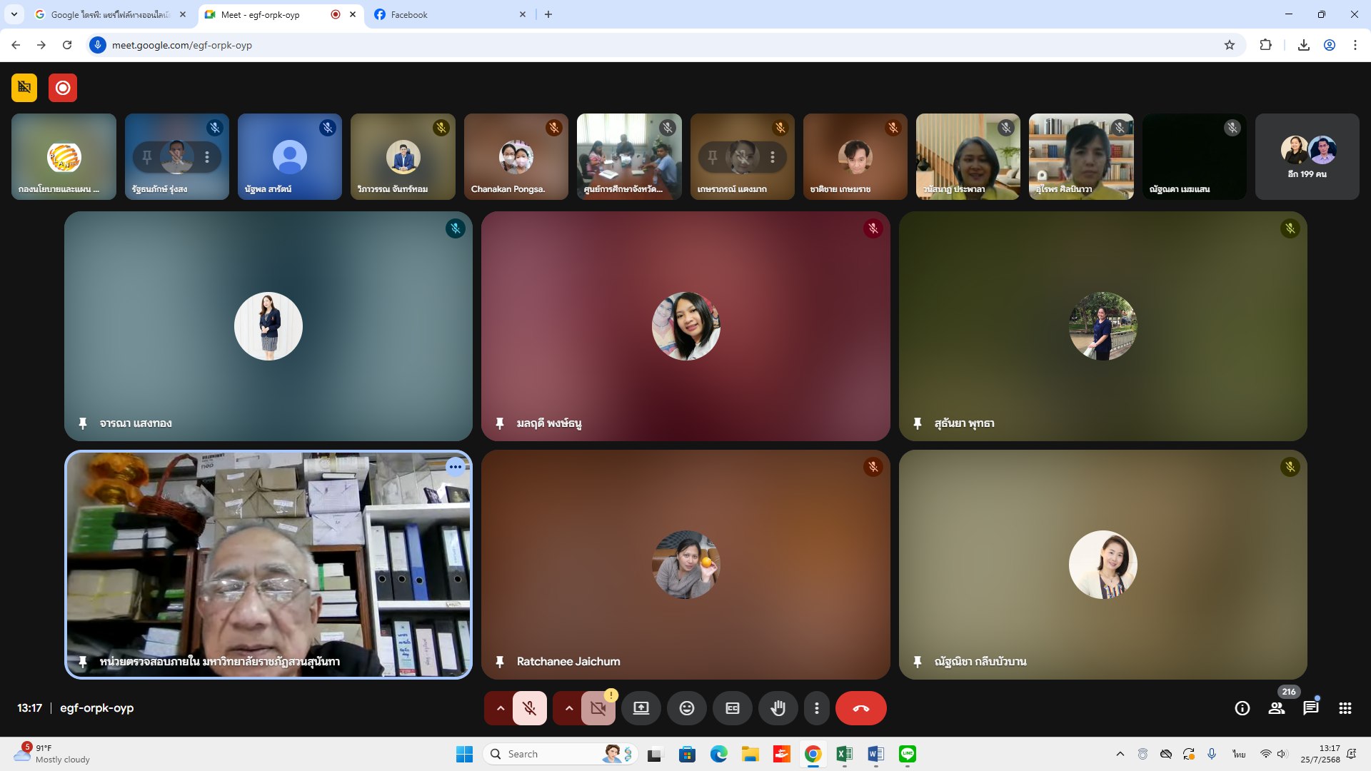Expand video settings arrow beside camera
This screenshot has width=1371, height=771.
click(568, 708)
